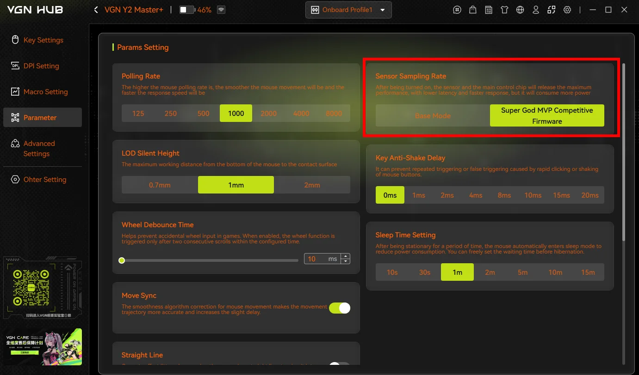Image resolution: width=639 pixels, height=375 pixels.
Task: Click the globe language icon
Action: pos(520,10)
